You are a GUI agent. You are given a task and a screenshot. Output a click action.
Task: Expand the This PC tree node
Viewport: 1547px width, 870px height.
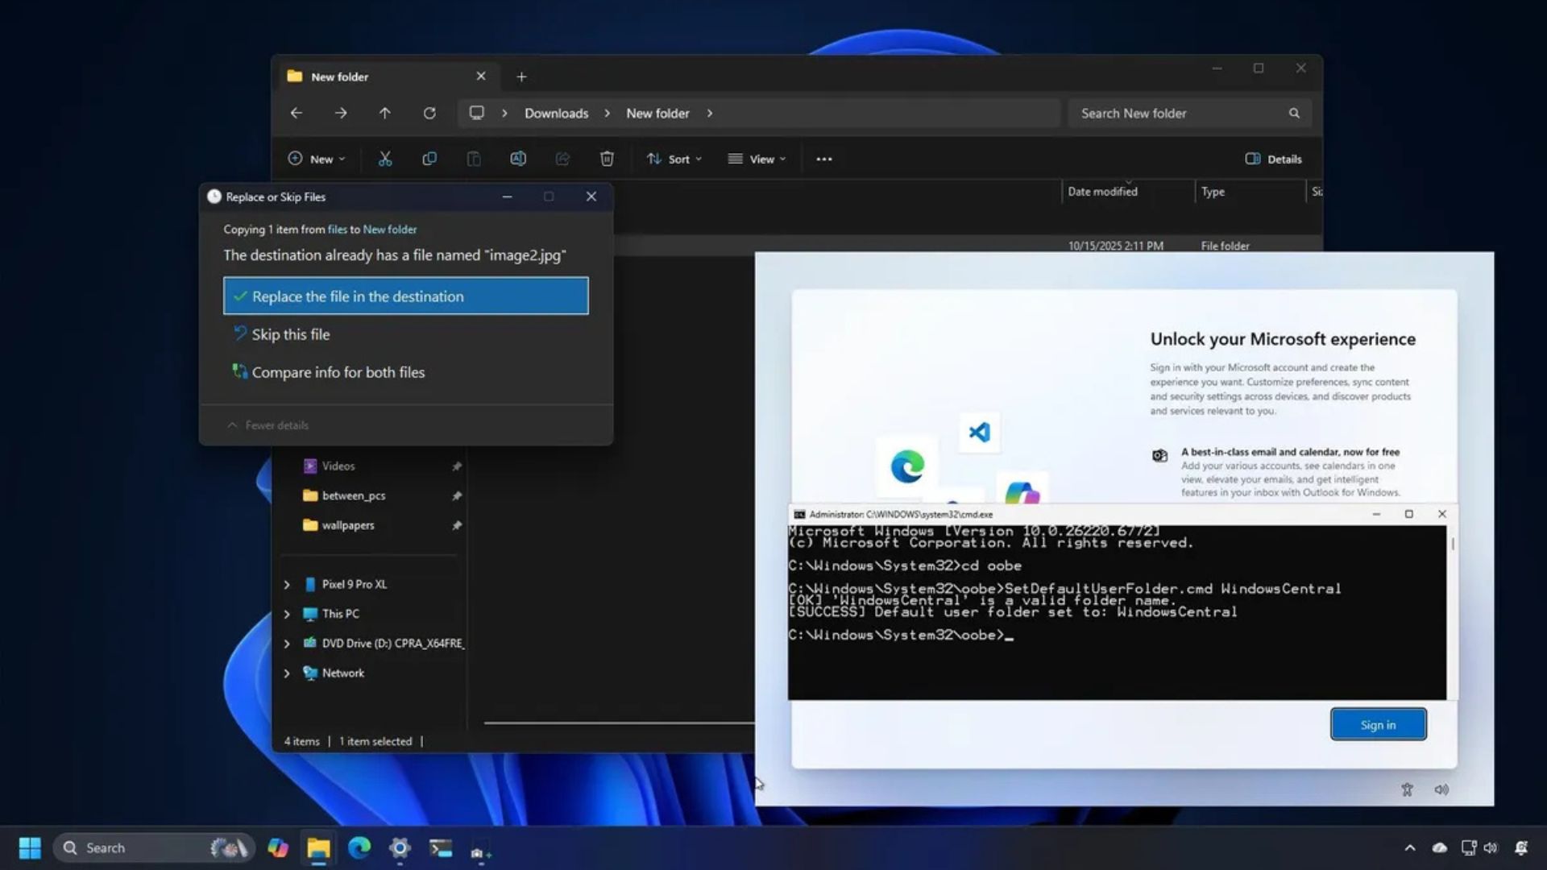[x=287, y=614]
